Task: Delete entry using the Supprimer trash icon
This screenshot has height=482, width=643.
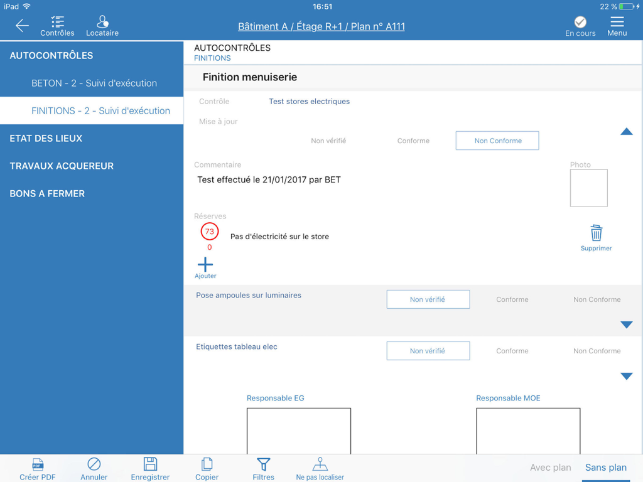Action: click(x=595, y=232)
